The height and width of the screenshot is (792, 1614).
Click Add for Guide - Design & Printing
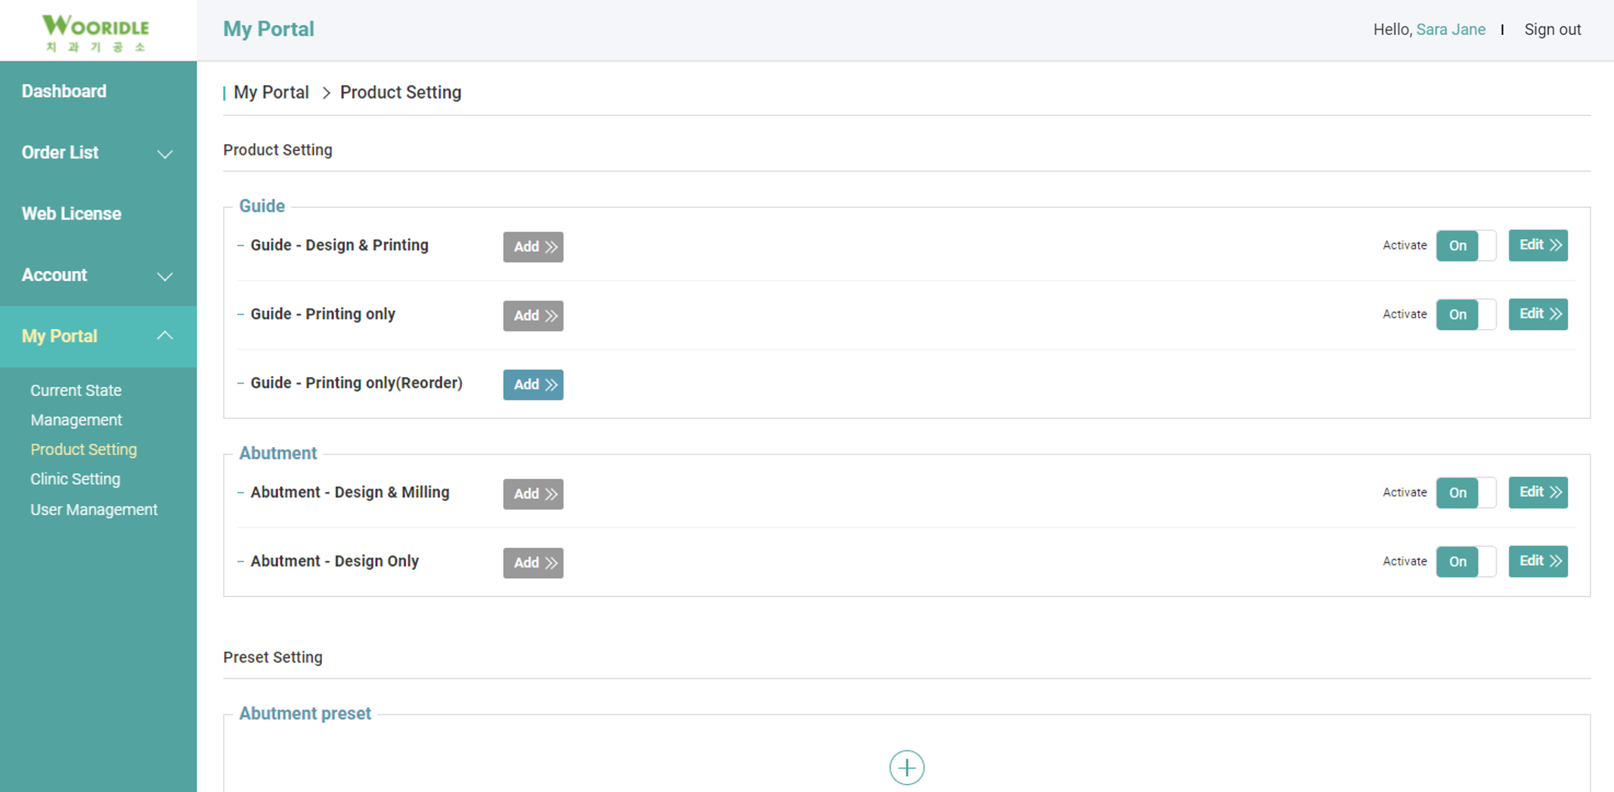click(532, 247)
